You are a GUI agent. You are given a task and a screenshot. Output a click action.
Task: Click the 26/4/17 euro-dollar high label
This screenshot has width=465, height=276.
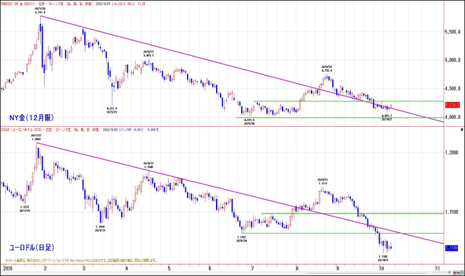click(148, 164)
